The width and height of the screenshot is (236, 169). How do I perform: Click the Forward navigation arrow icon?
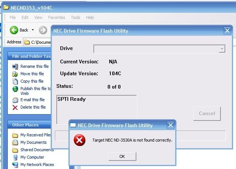[x=43, y=30]
